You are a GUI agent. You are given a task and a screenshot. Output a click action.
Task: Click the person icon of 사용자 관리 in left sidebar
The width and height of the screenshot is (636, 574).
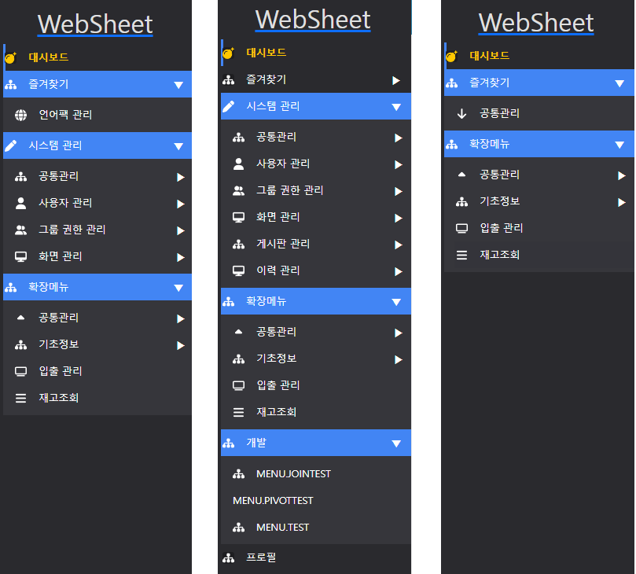[20, 203]
